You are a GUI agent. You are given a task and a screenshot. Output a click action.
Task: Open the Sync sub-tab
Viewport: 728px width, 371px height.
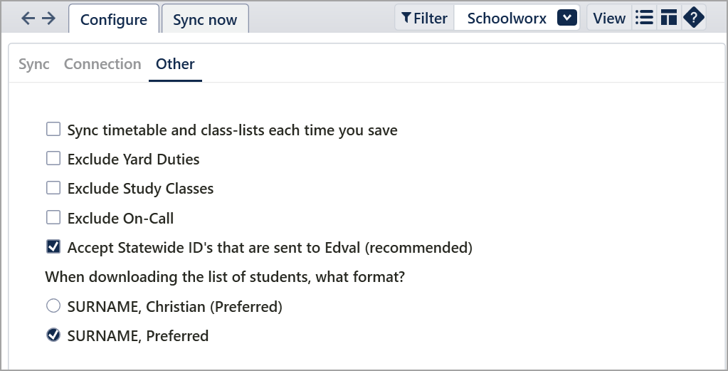point(34,64)
